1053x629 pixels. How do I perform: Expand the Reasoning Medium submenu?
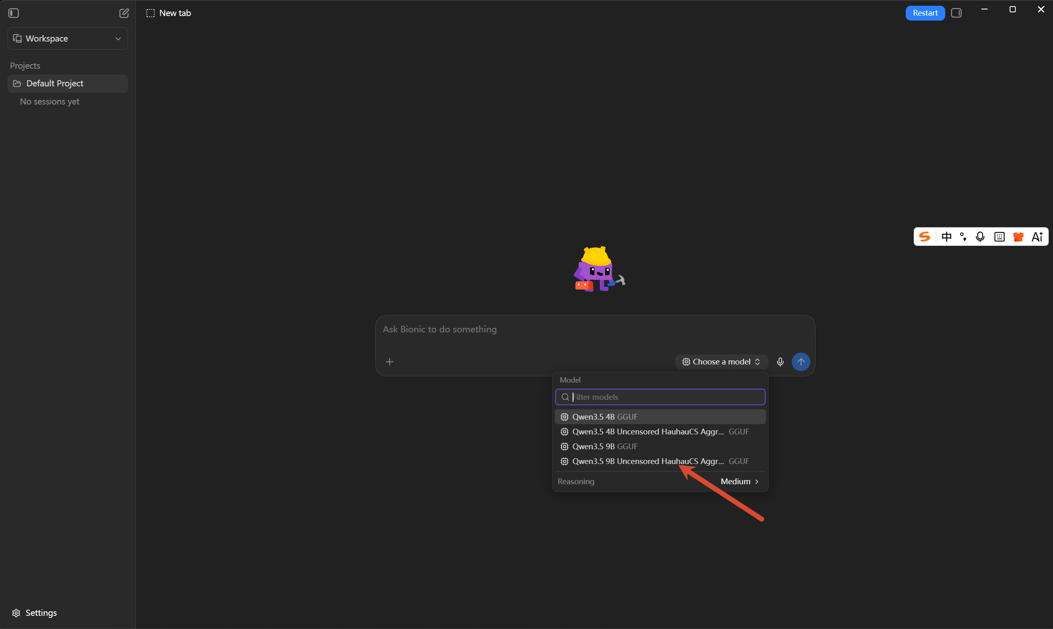click(660, 481)
